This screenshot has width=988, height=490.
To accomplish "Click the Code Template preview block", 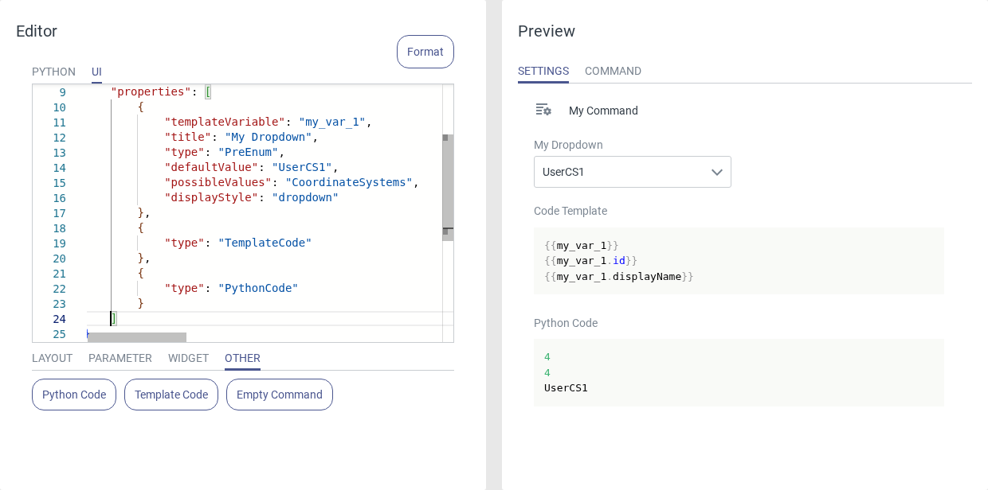I will coord(739,261).
